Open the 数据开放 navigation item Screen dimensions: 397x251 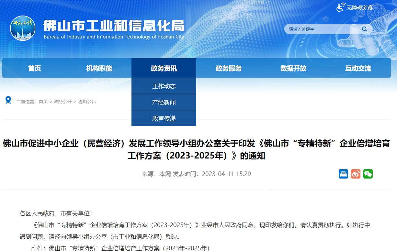pyautogui.click(x=293, y=68)
